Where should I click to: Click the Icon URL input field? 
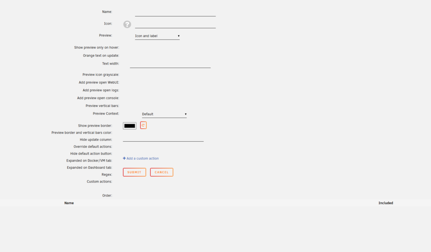(175, 24)
